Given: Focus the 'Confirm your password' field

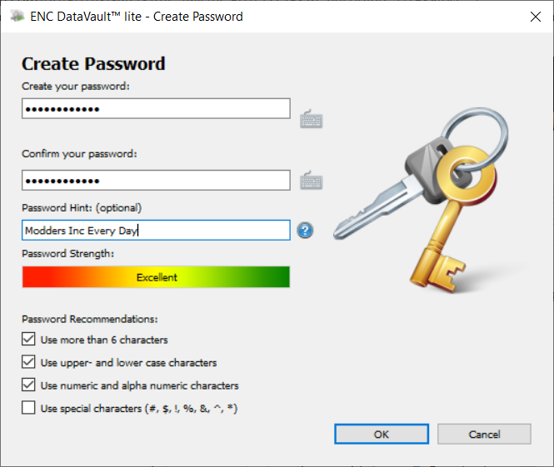Looking at the screenshot, I should click(x=156, y=181).
